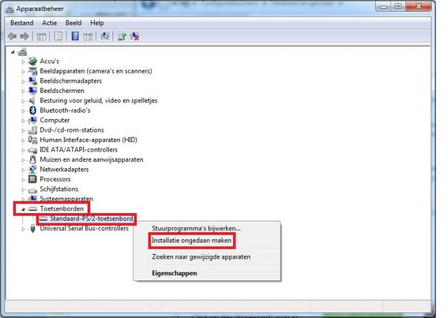This screenshot has height=318, width=448.
Task: Click the Bluetooth-radio's icon
Action: [x=33, y=110]
